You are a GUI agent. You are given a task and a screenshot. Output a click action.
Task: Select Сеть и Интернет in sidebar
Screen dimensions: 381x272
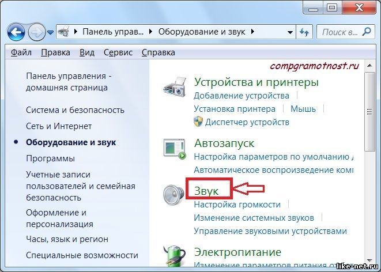[x=59, y=126]
